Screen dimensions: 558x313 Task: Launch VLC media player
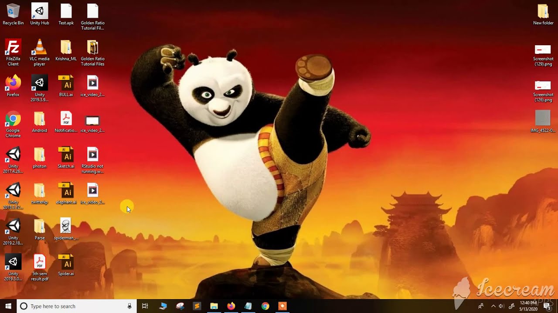tap(40, 53)
